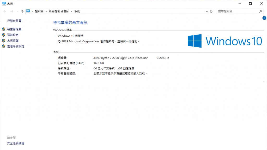The height and width of the screenshot is (150, 267).
Task: Refresh the system page
Action: pyautogui.click(x=211, y=11)
